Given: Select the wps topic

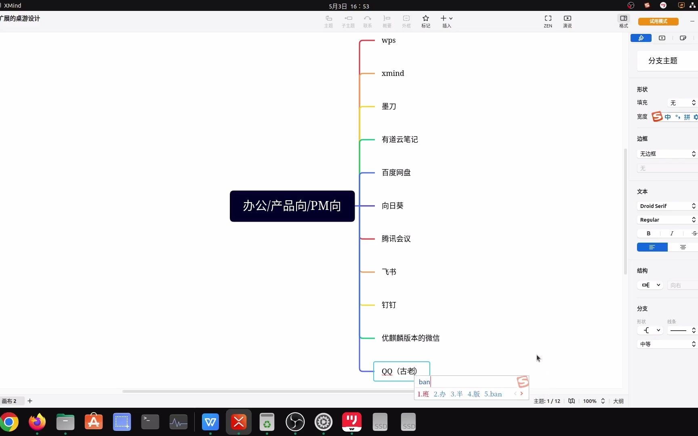Looking at the screenshot, I should 389,40.
